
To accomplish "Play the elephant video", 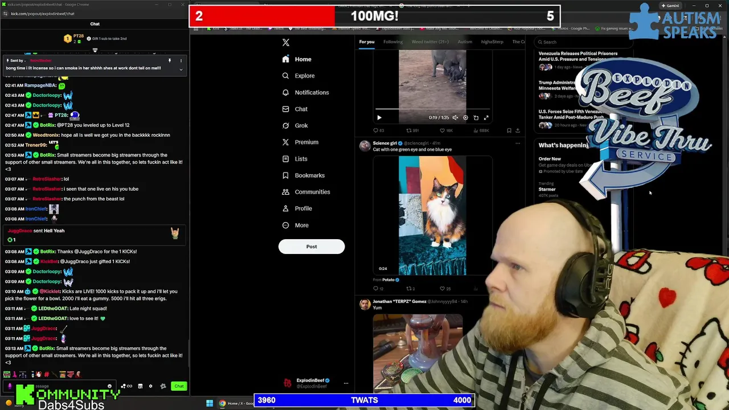I will pyautogui.click(x=379, y=118).
